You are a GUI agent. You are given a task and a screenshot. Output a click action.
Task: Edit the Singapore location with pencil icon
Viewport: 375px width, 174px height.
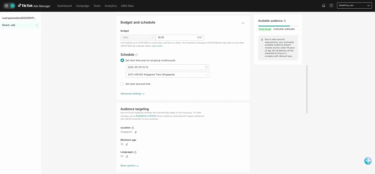(x=136, y=132)
